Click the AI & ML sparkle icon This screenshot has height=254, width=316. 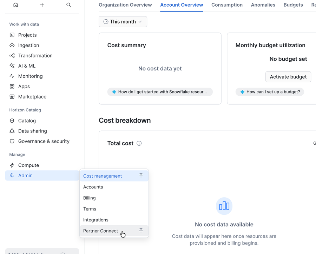click(x=12, y=66)
